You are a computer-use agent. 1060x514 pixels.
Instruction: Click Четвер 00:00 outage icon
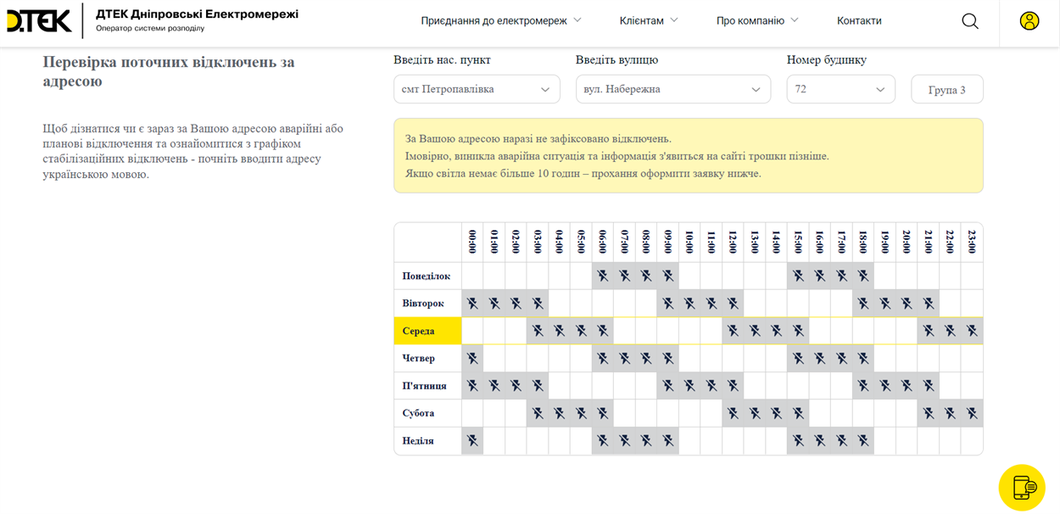[x=472, y=358]
